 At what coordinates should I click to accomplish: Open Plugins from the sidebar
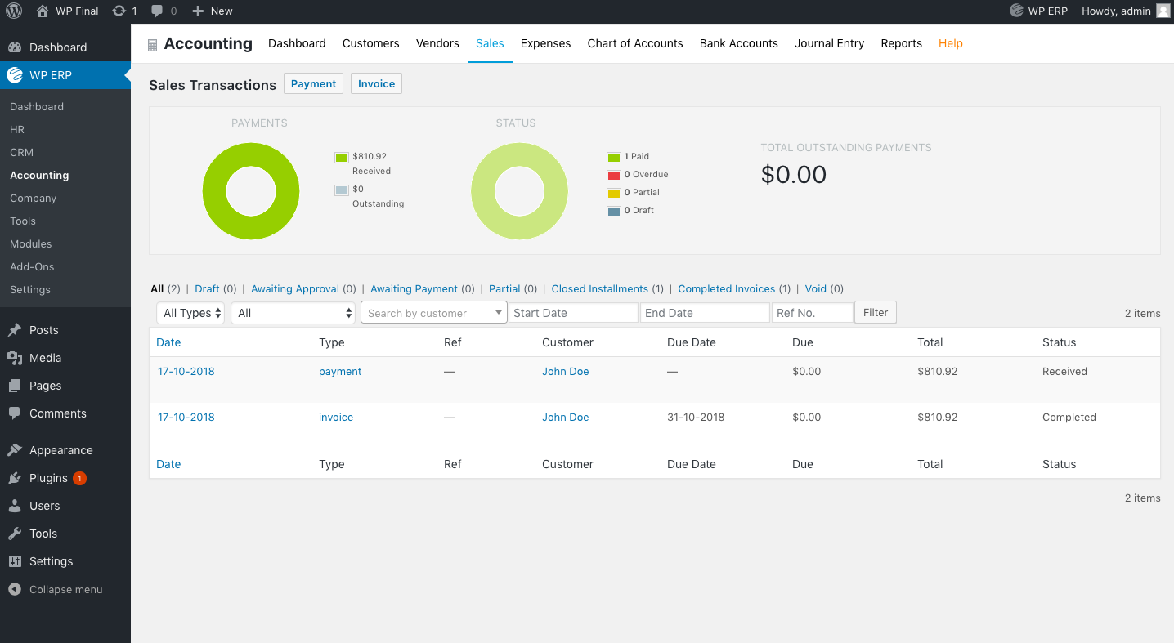click(48, 478)
